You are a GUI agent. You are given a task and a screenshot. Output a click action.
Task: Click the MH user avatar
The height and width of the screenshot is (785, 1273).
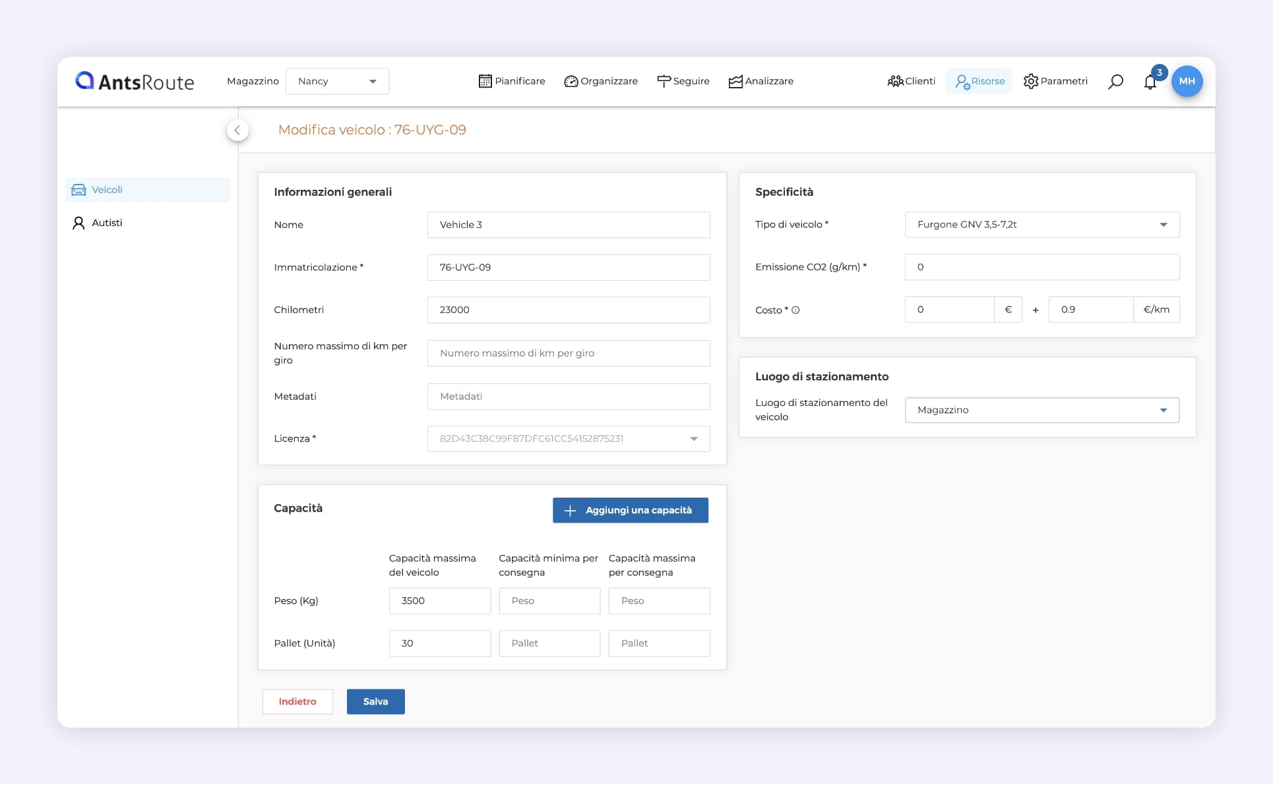click(x=1187, y=81)
